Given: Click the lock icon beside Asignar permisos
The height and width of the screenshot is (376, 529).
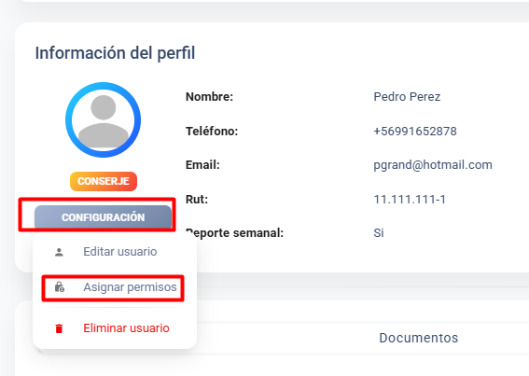Looking at the screenshot, I should (60, 286).
